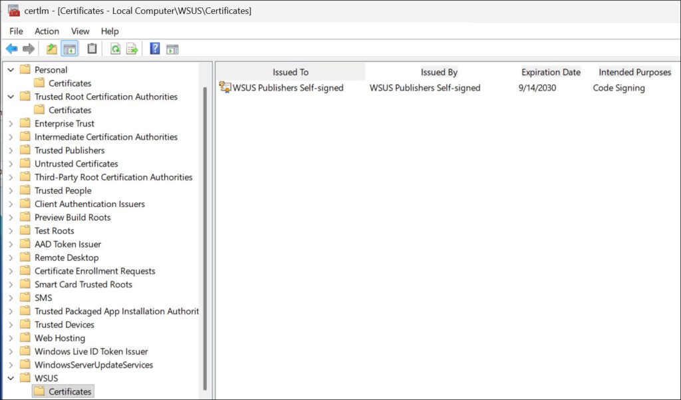Image resolution: width=681 pixels, height=400 pixels.
Task: Open Help via the question mark icon
Action: (155, 49)
